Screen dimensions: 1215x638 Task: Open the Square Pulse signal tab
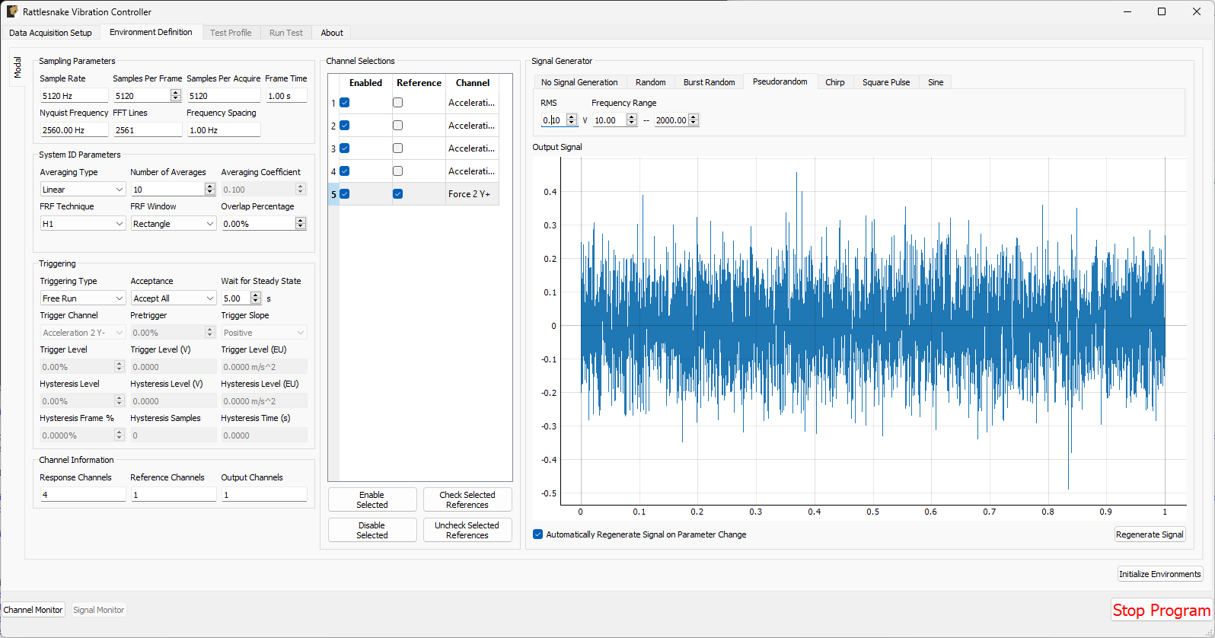(x=886, y=82)
